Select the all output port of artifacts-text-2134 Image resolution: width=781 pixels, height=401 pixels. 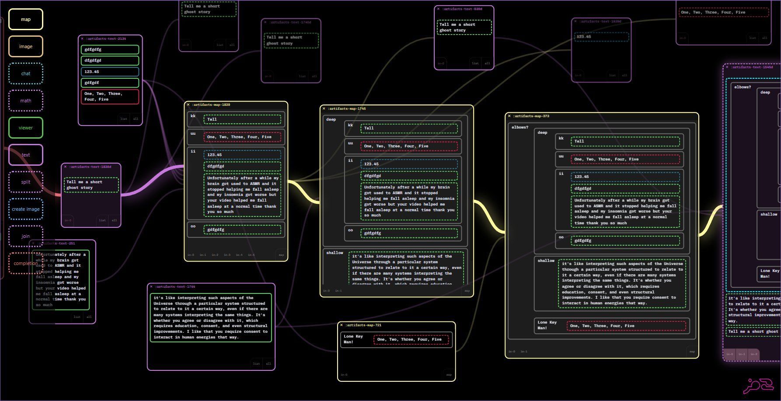pyautogui.click(x=136, y=119)
